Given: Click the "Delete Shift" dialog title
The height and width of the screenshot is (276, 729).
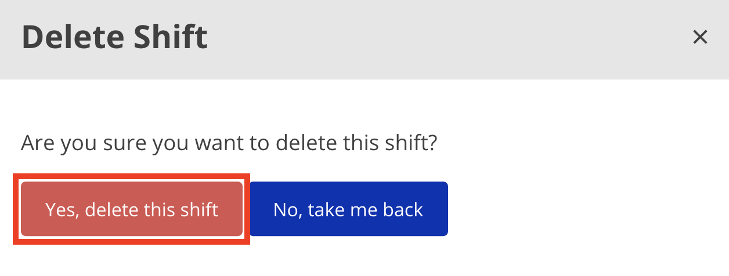Looking at the screenshot, I should (x=114, y=38).
